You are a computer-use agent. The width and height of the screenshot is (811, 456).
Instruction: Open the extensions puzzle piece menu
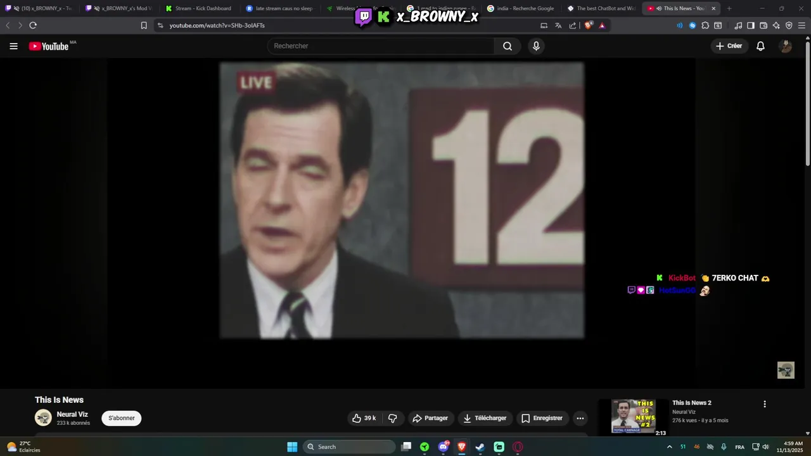point(705,25)
